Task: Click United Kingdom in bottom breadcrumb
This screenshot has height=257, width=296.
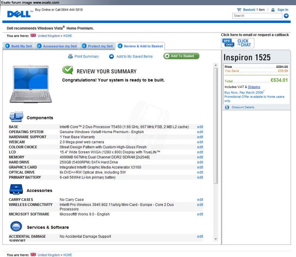Action: click(49, 255)
